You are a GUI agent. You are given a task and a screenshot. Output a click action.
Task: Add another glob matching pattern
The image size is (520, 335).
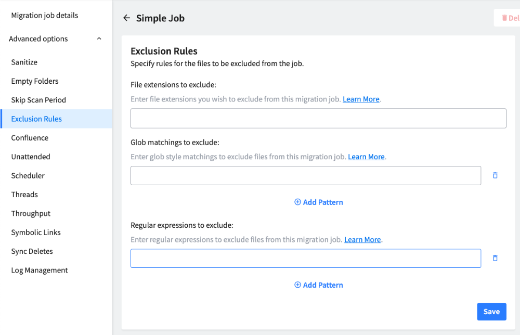318,202
